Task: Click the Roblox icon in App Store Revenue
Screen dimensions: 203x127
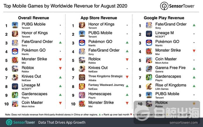Action: point(82,60)
